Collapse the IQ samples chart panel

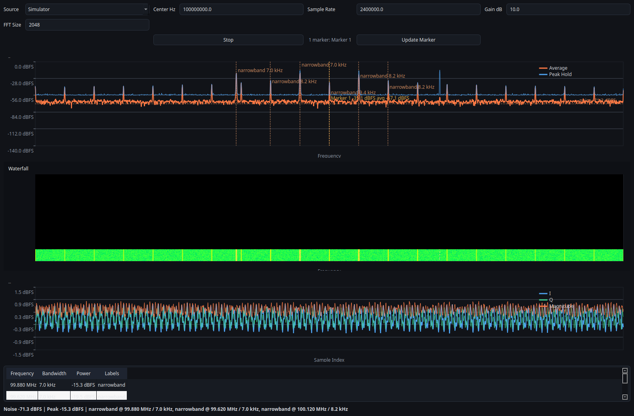[10, 282]
